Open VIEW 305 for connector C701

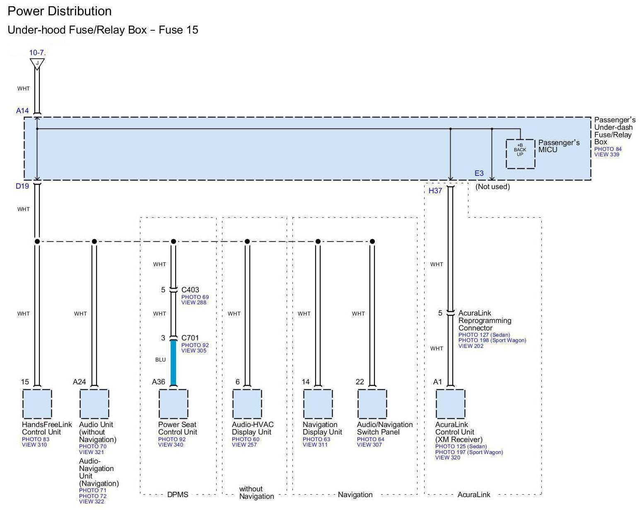coord(193,351)
